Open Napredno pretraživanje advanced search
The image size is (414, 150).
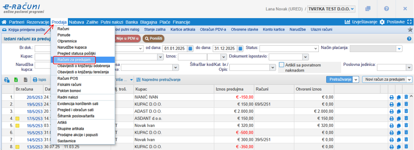(x=158, y=80)
